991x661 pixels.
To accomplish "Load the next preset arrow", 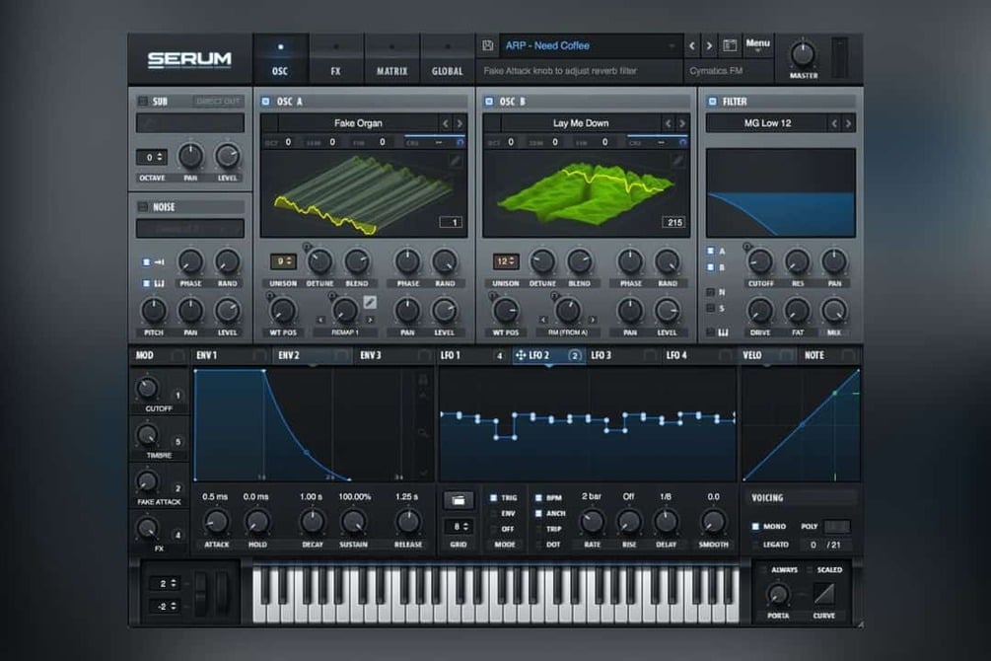I will pyautogui.click(x=709, y=45).
